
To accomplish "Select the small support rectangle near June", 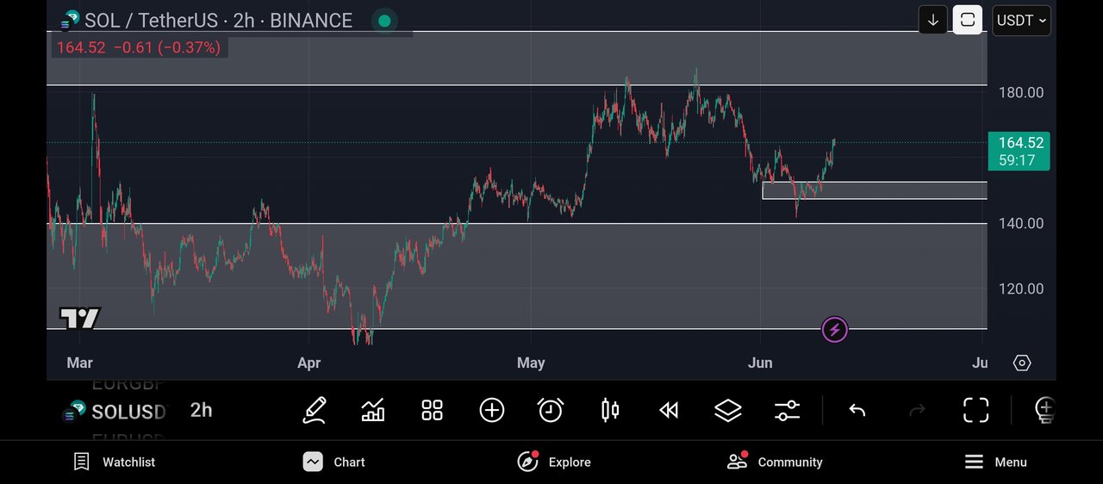I will (x=875, y=190).
